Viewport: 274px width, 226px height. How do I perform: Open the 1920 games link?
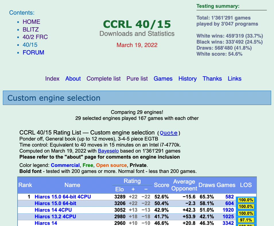[228, 210]
